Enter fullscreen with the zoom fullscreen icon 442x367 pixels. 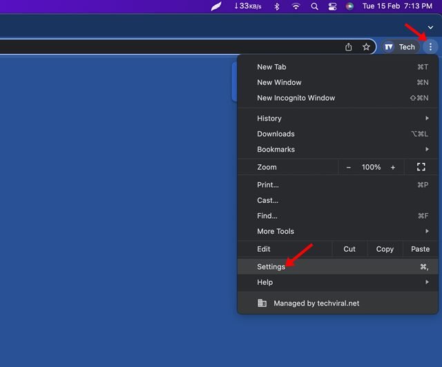[421, 167]
